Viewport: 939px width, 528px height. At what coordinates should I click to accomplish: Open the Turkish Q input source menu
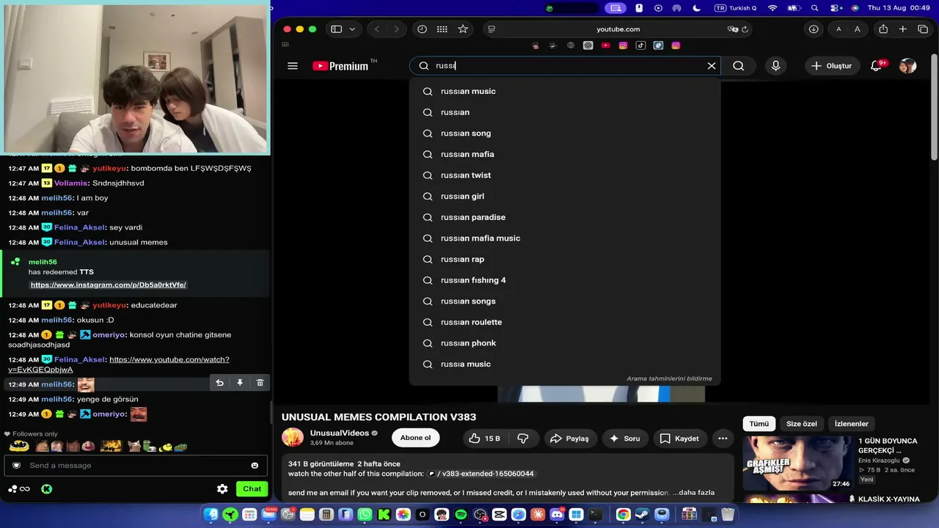(x=735, y=8)
